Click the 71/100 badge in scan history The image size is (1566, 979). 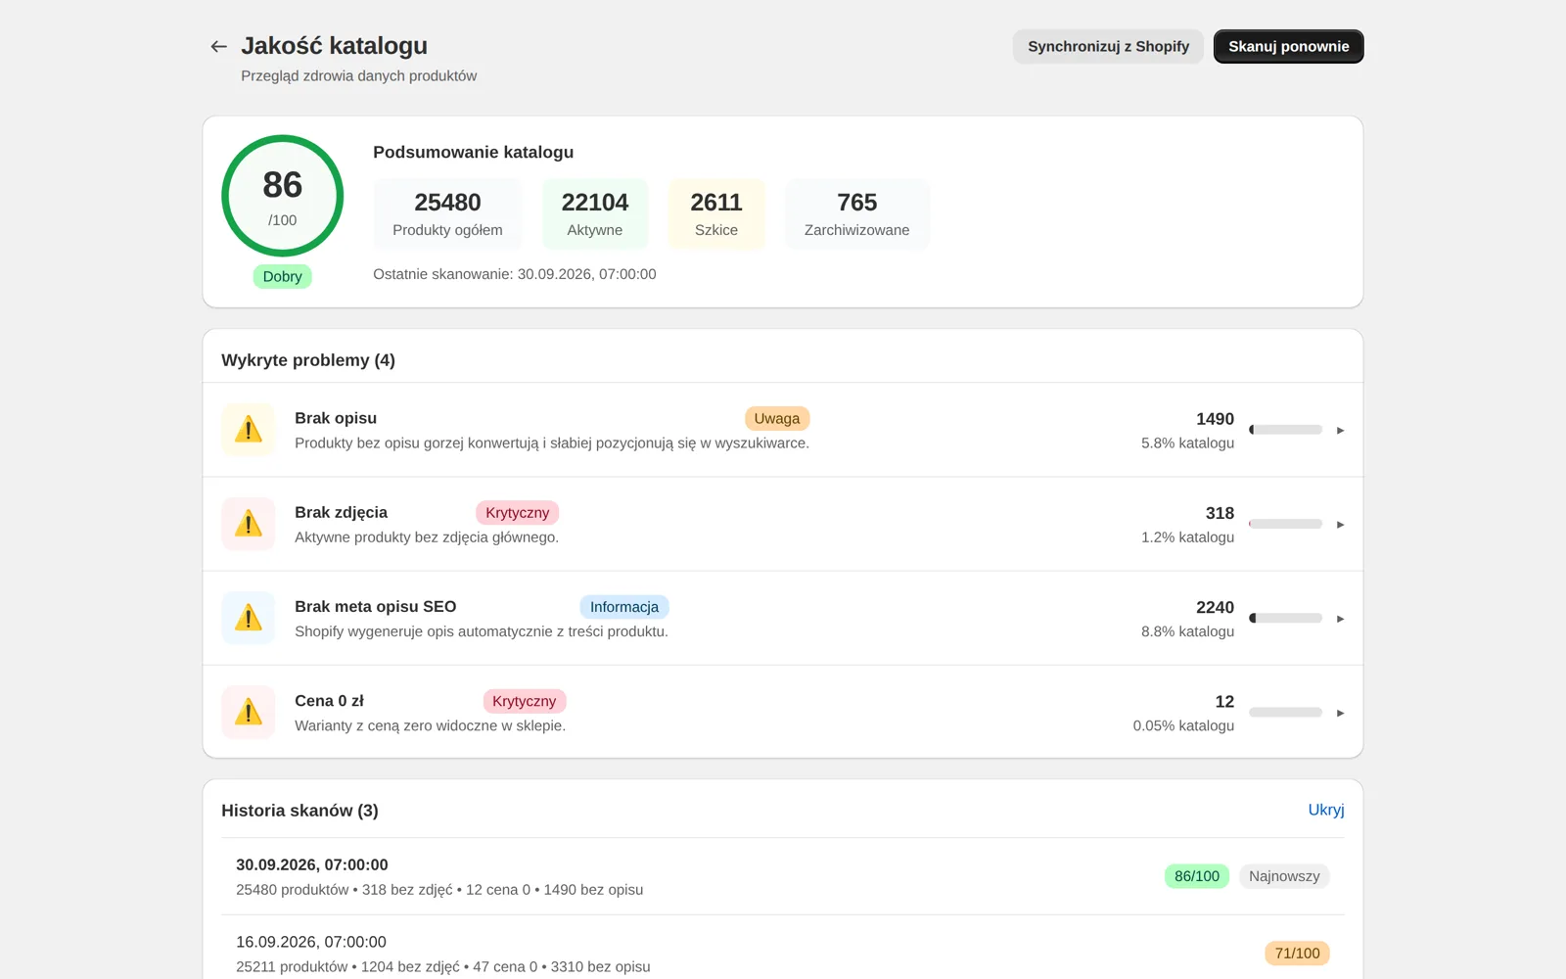[1297, 953]
